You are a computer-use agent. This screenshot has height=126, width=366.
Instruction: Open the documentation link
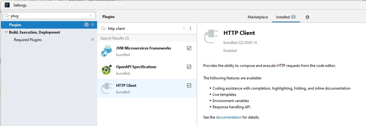[229, 117]
